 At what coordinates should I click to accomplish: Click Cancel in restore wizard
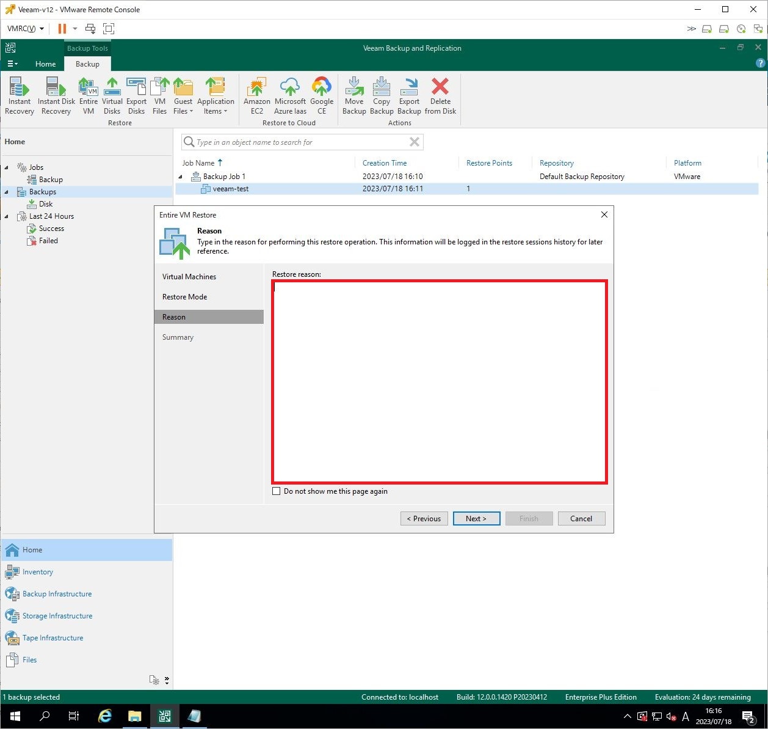tap(582, 519)
